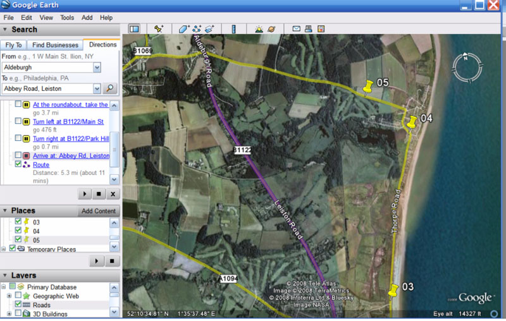Expand 3D Buildings tree node
This screenshot has height=321, width=506.
point(9,313)
